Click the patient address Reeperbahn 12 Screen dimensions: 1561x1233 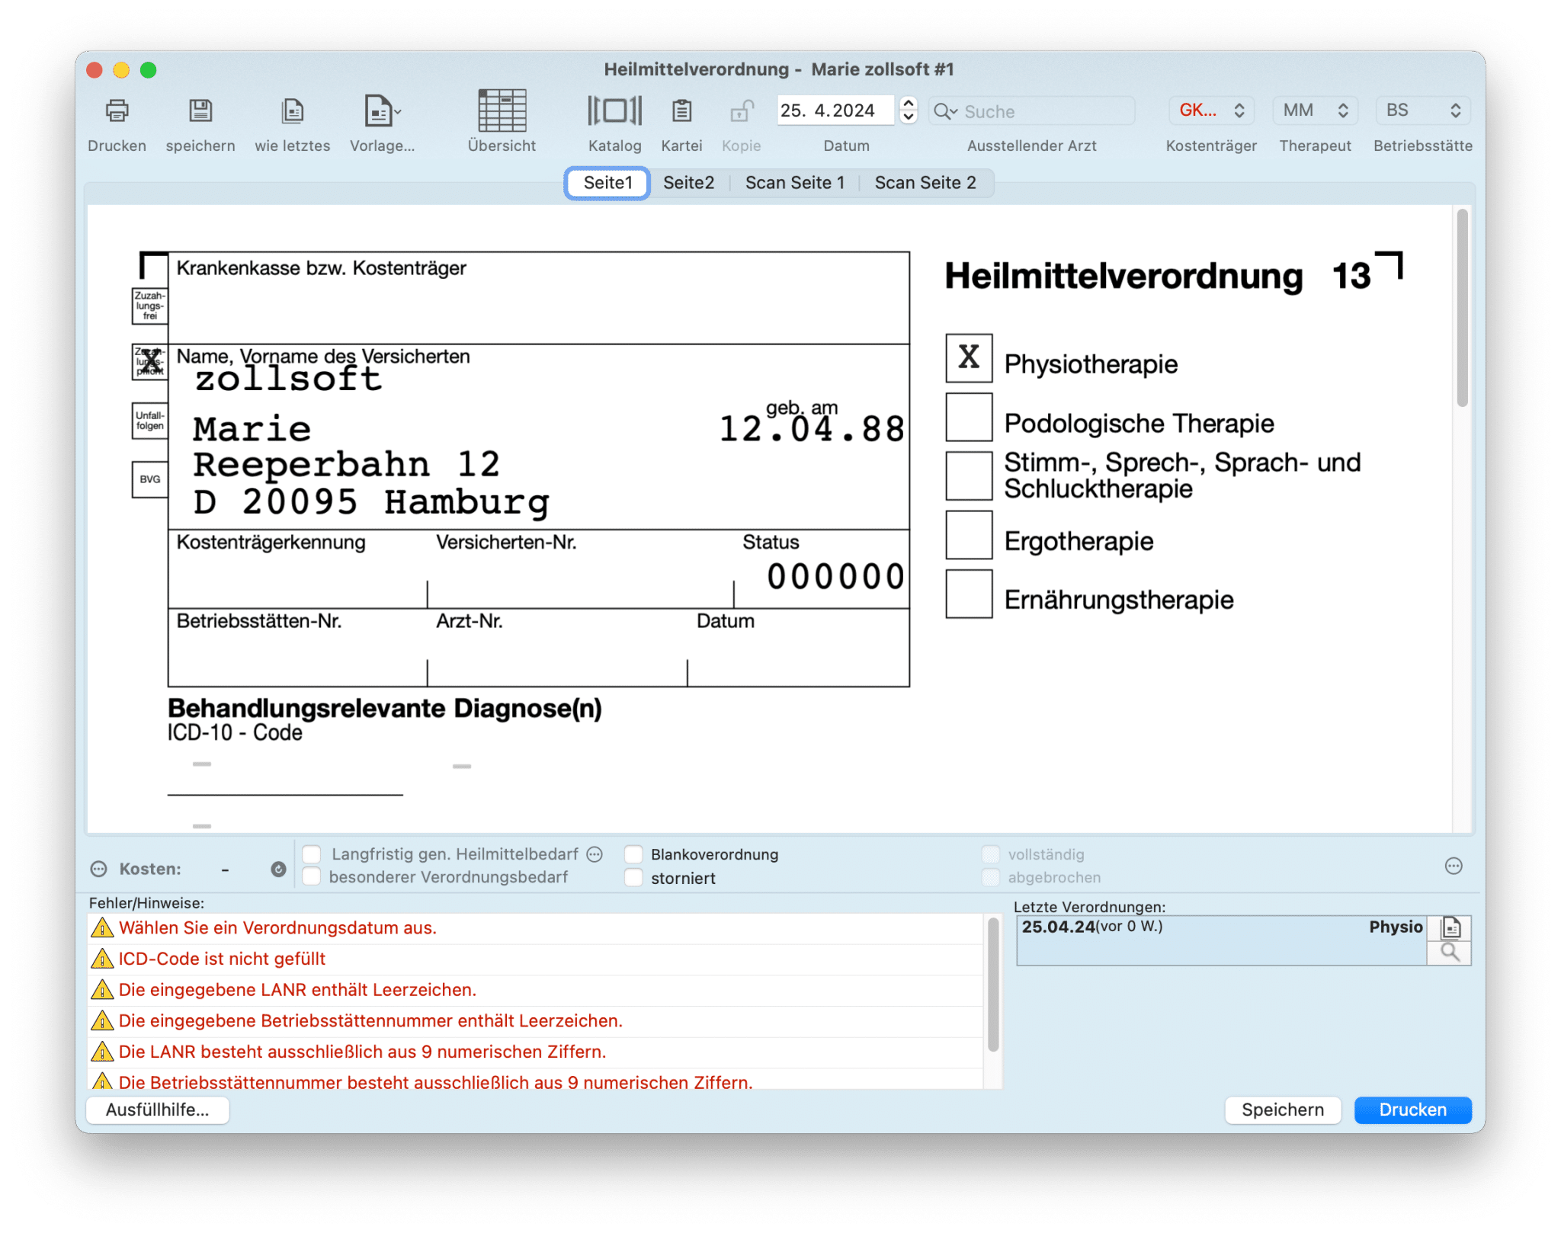point(346,465)
